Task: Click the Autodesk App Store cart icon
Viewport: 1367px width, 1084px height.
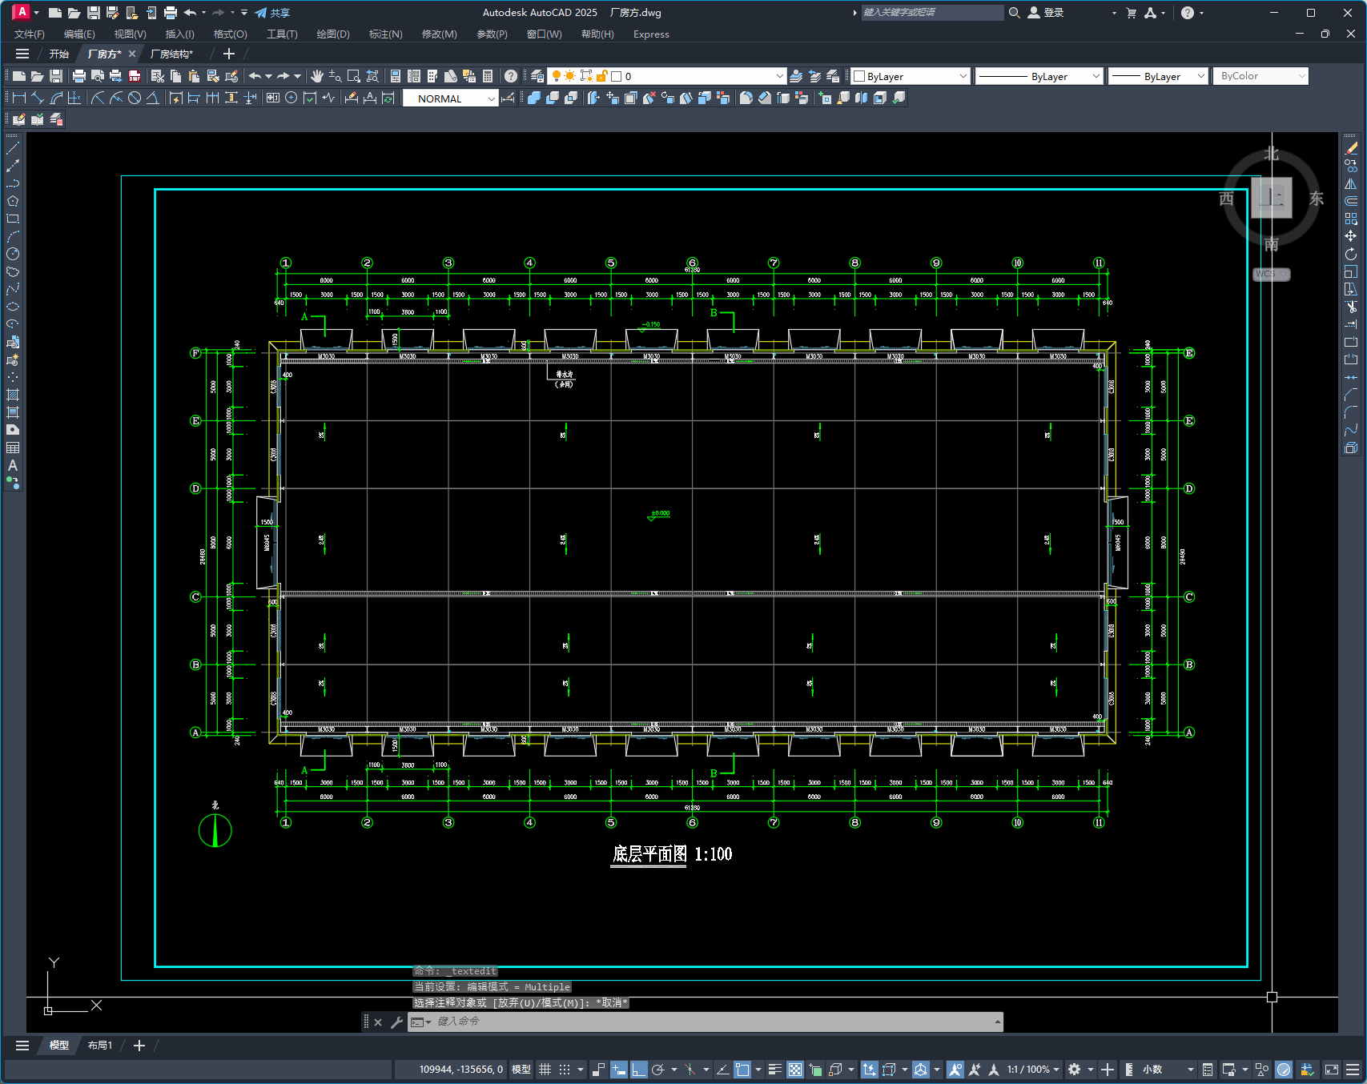Action: pyautogui.click(x=1131, y=13)
